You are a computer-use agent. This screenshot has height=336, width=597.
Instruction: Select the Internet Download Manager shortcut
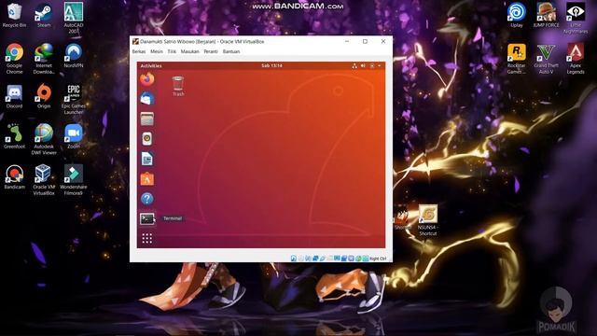[44, 59]
